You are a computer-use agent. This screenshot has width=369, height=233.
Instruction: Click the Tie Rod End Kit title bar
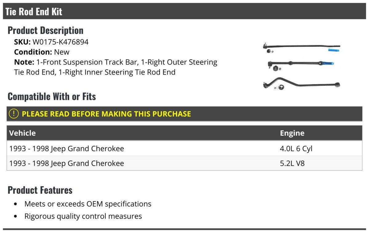click(x=34, y=12)
